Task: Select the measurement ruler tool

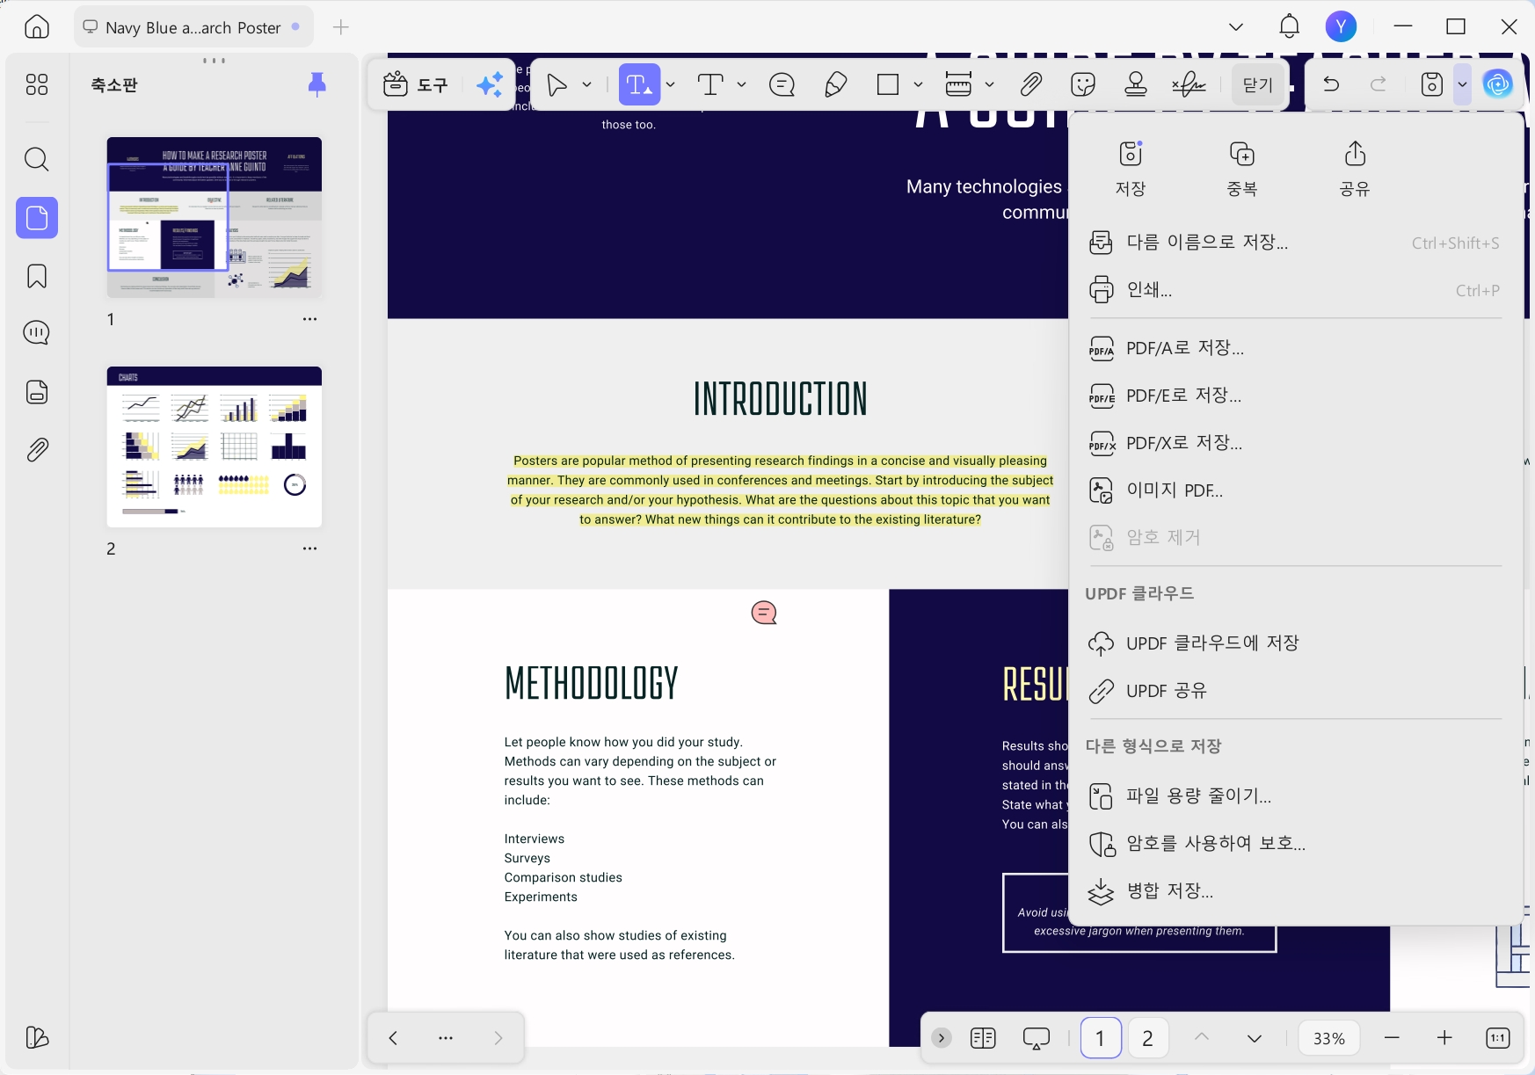Action: click(x=958, y=84)
